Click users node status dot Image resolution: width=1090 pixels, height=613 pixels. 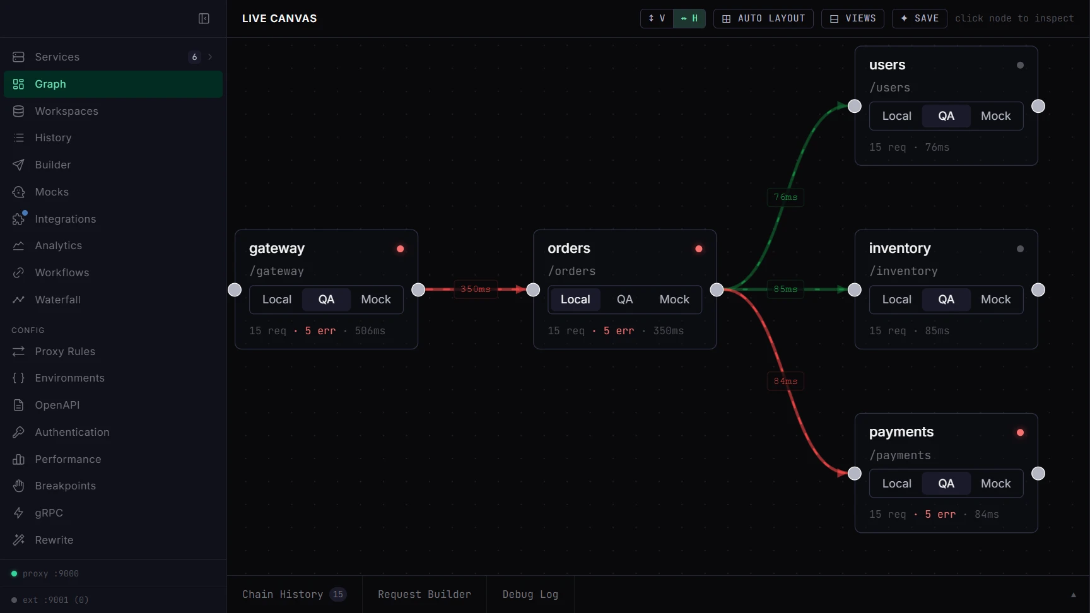1020,65
